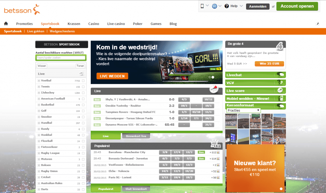Click the pin icon at navigation bar end

(318, 23)
